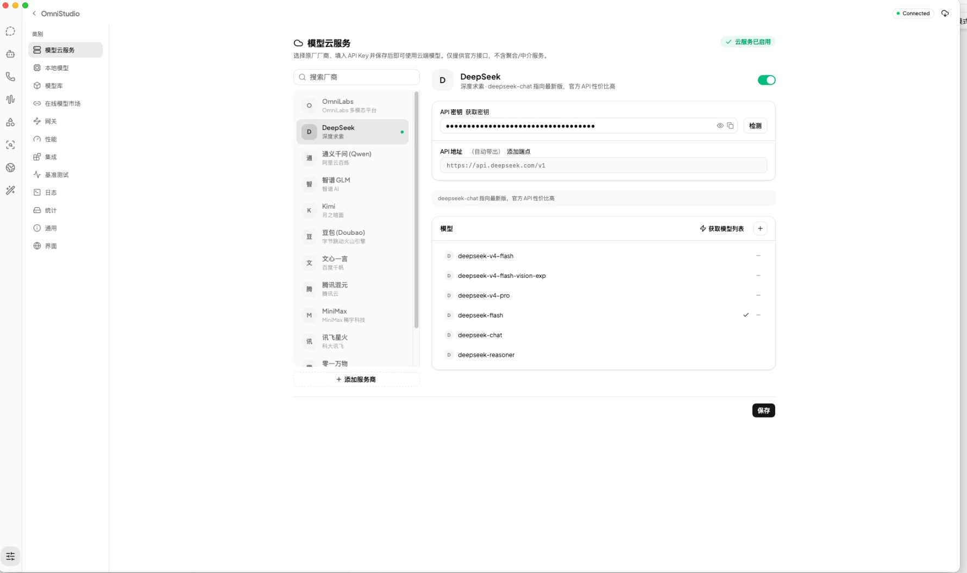Screen dimensions: 967x573
Task: Open 集成 category
Action: pyautogui.click(x=65, y=157)
